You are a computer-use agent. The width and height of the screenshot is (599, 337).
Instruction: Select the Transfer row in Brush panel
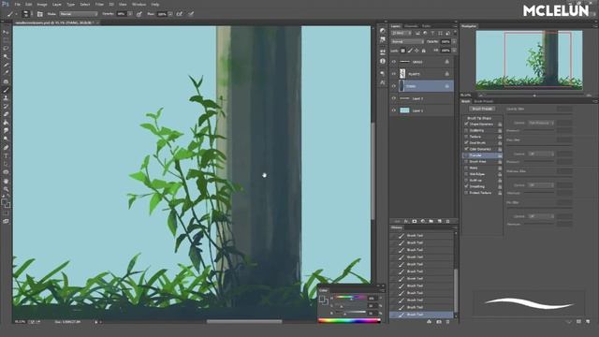(482, 155)
